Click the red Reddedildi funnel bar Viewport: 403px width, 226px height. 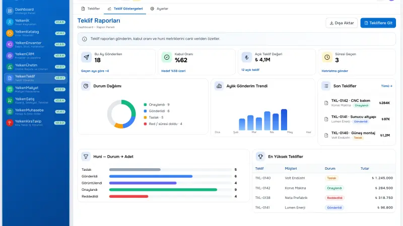tap(128, 196)
